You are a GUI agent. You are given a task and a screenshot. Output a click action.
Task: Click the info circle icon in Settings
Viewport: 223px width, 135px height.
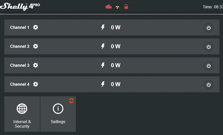tap(58, 109)
